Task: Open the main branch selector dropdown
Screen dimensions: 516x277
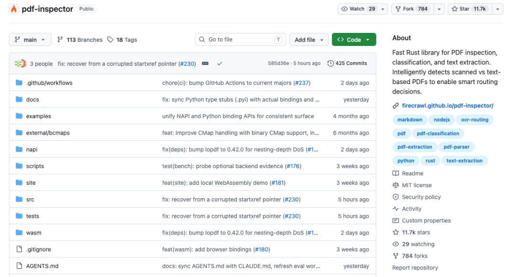Action: [x=30, y=40]
